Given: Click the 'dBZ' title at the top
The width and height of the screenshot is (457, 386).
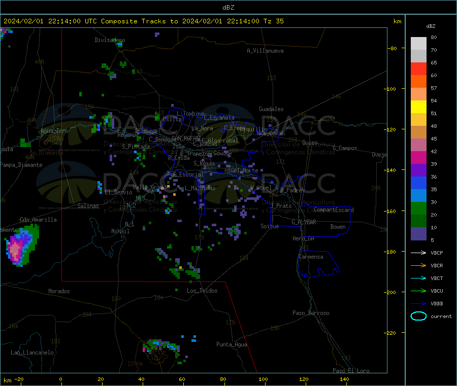Looking at the screenshot, I should click(228, 8).
